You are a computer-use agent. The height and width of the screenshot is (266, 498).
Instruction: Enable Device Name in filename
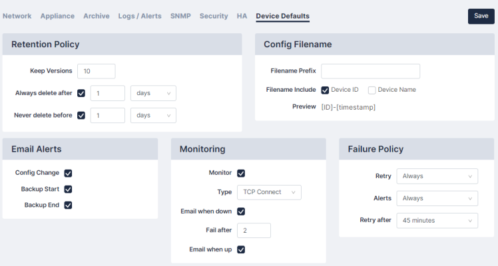tap(372, 90)
